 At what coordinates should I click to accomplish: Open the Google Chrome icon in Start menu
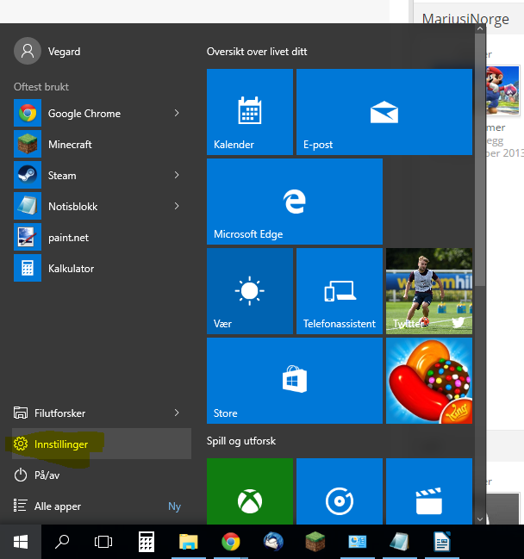tap(28, 114)
